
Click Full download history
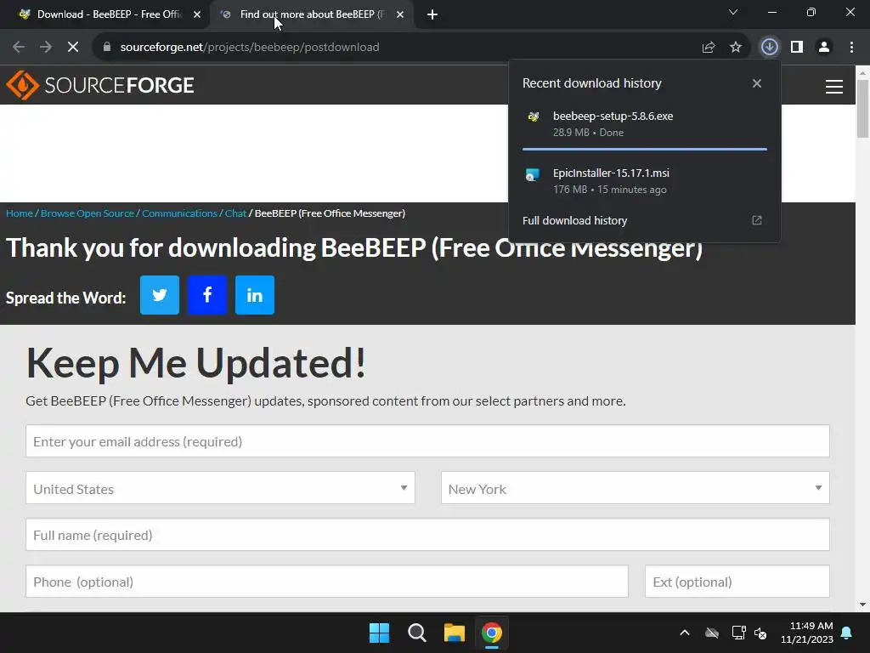(x=575, y=220)
